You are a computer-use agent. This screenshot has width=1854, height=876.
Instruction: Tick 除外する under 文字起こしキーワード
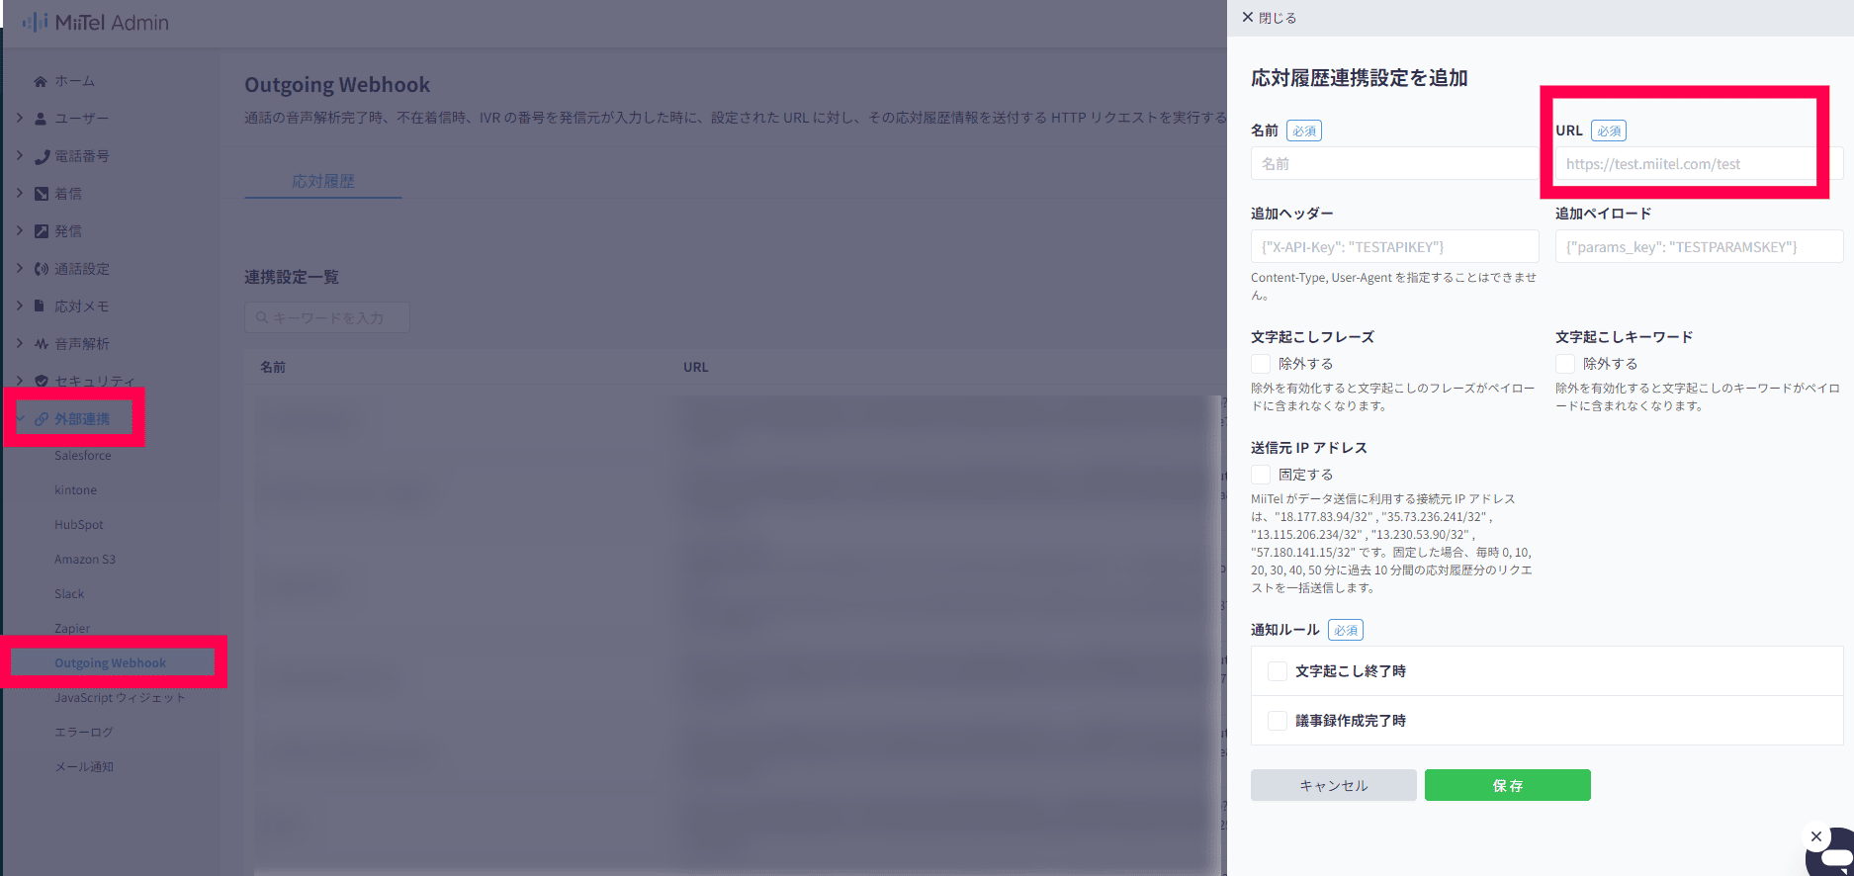tap(1565, 364)
